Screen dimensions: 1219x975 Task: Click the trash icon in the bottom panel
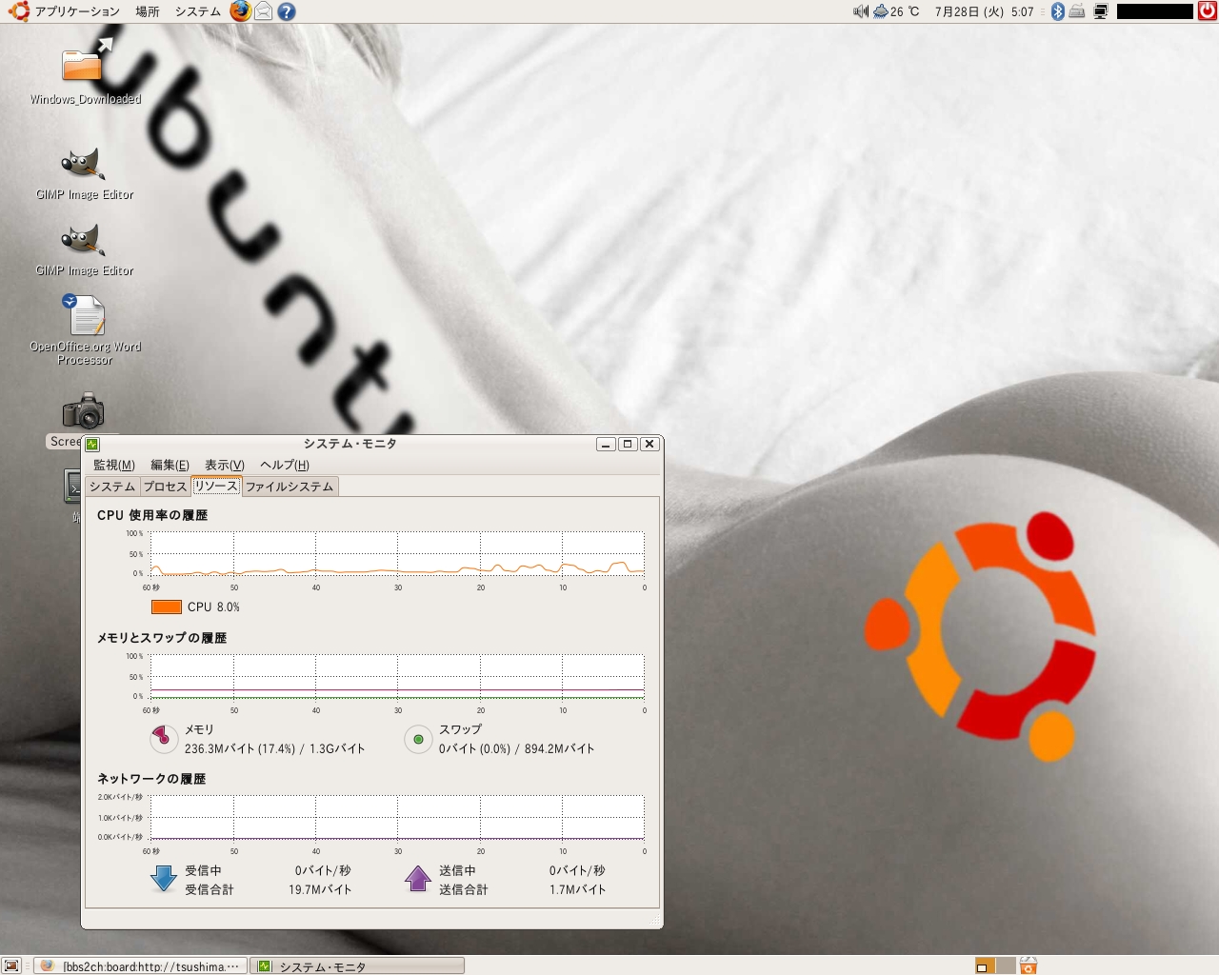click(1029, 965)
